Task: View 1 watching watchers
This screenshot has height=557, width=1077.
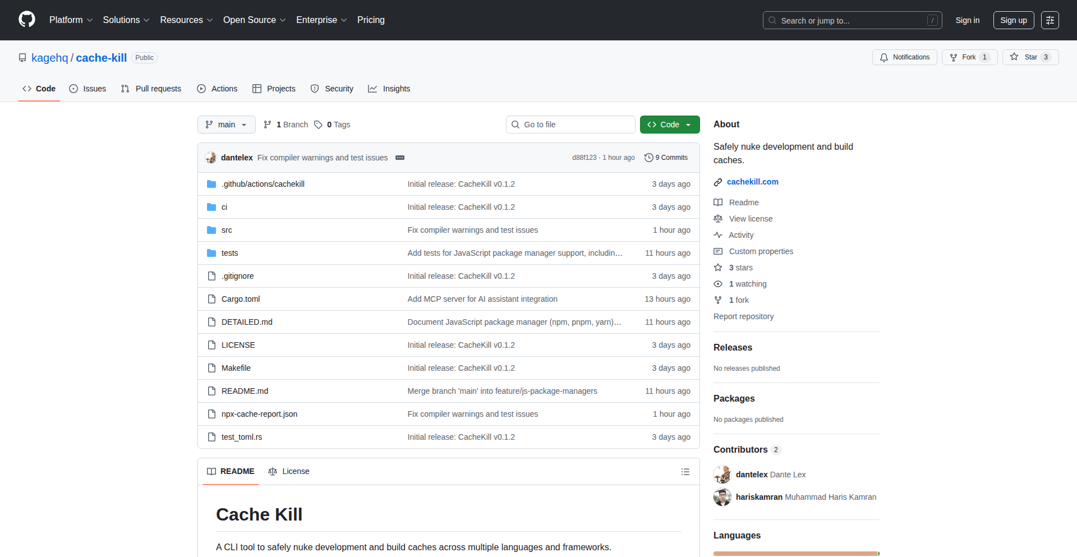Action: coord(740,284)
